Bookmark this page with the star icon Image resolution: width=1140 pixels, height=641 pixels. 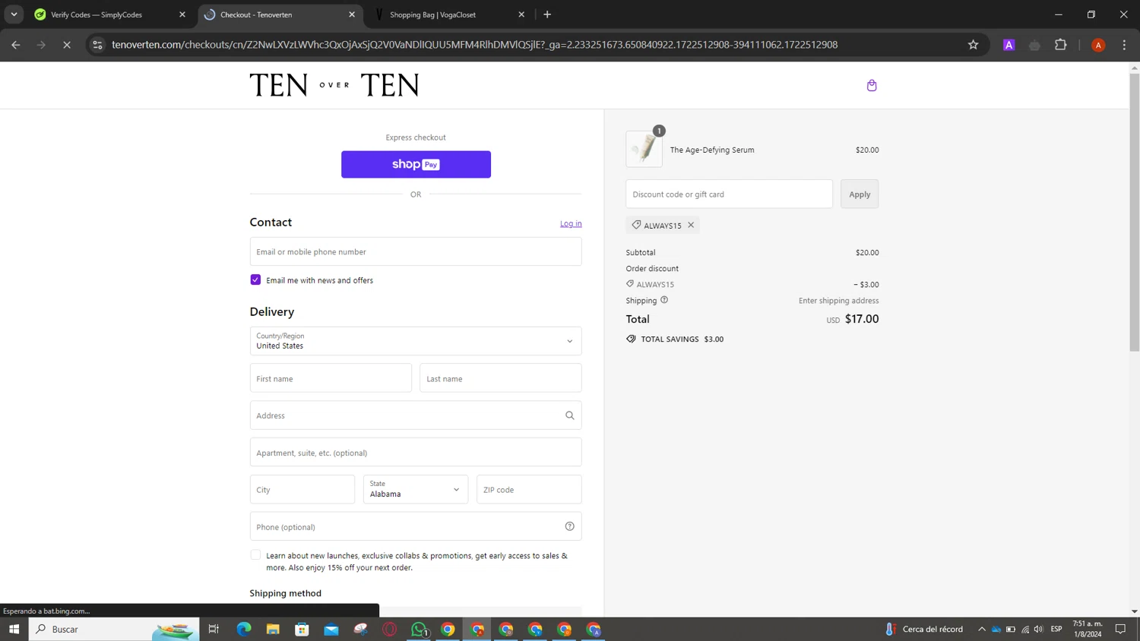[973, 45]
